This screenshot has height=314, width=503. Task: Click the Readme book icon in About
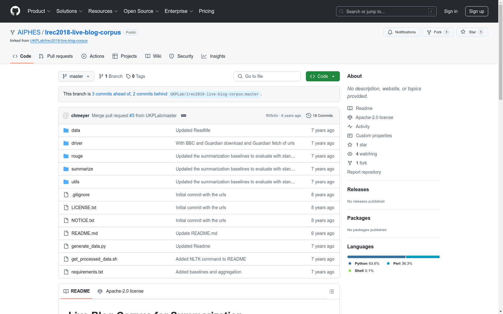coord(350,108)
